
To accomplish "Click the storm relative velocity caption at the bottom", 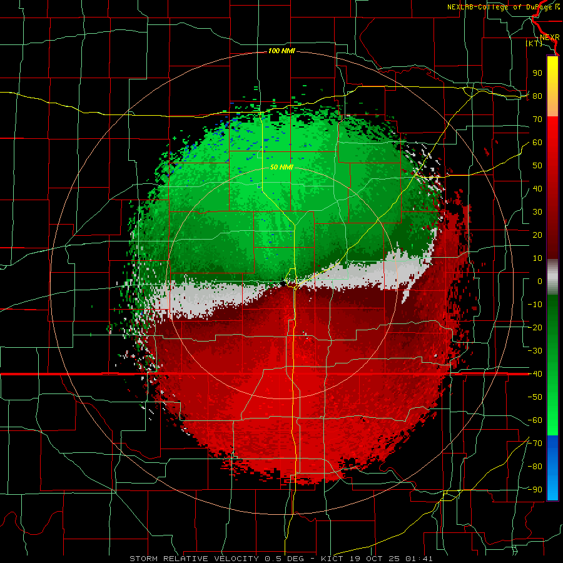I will pyautogui.click(x=281, y=559).
